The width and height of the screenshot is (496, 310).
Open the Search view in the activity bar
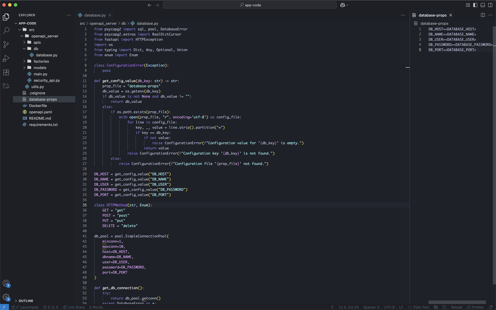tap(6, 31)
